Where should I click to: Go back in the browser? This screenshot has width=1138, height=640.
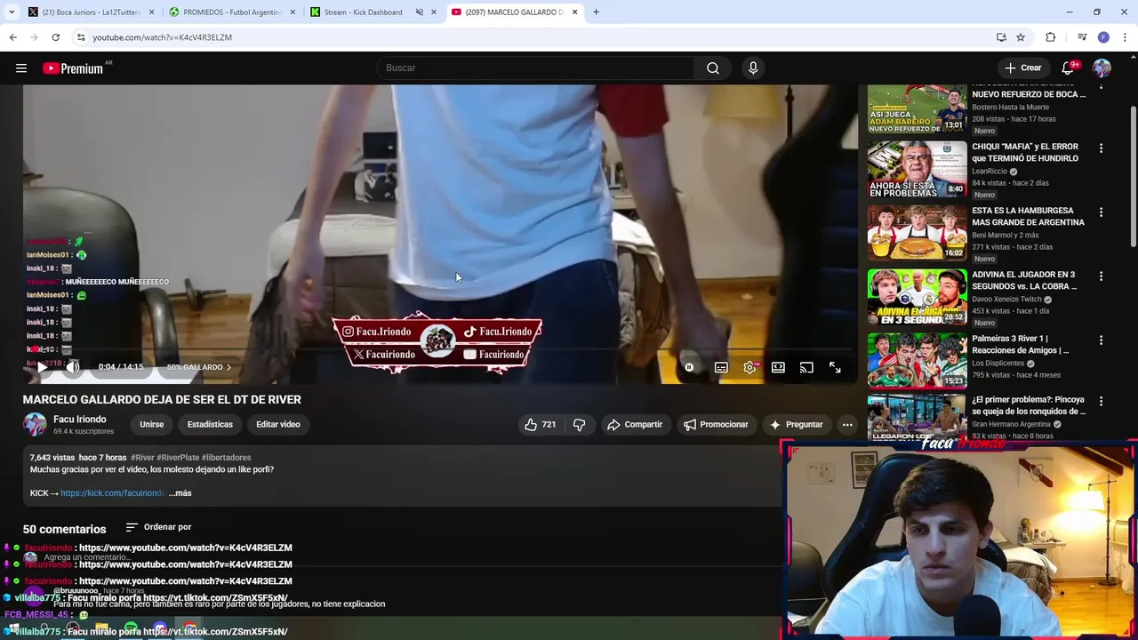pyautogui.click(x=12, y=37)
